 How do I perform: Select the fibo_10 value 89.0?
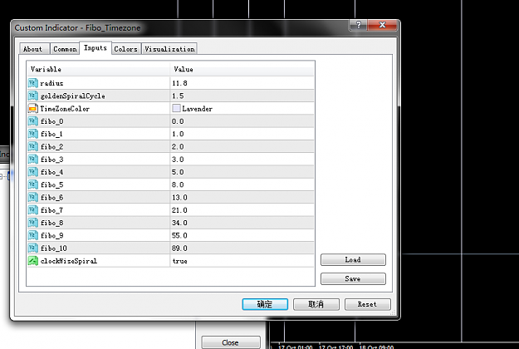pos(179,248)
